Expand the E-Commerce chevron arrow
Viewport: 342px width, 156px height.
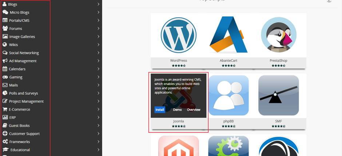pos(98,109)
